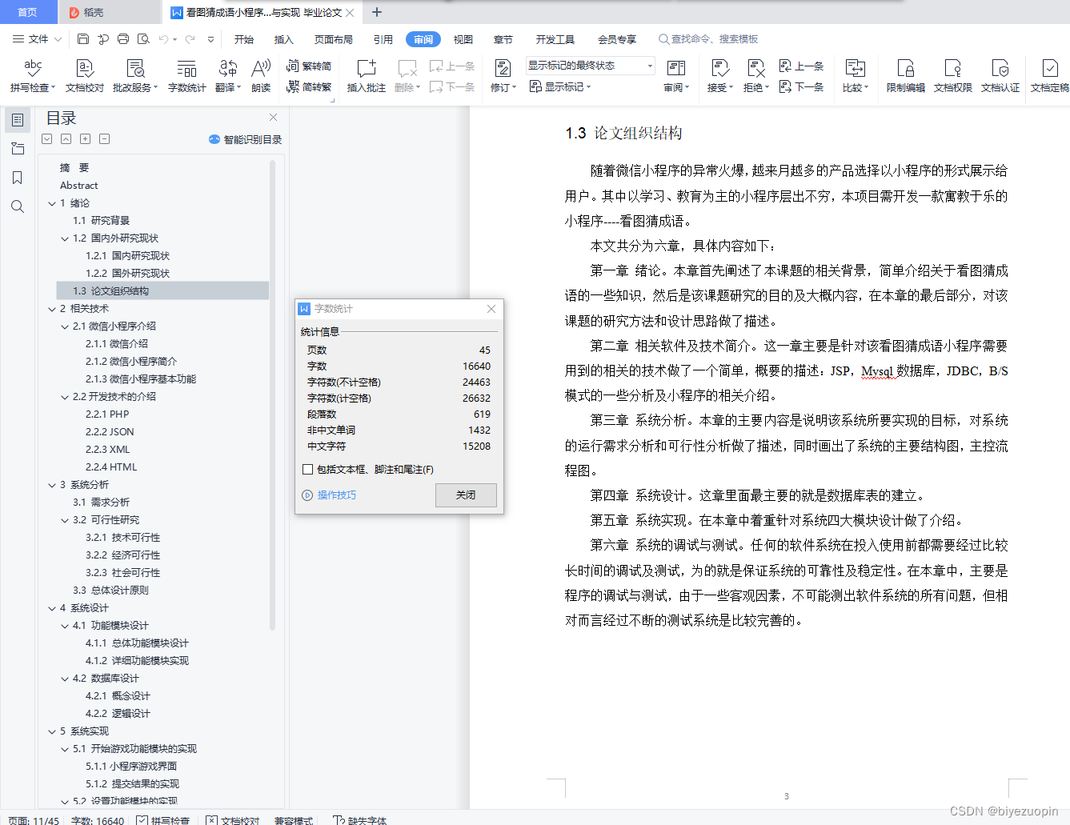Viewport: 1070px width, 825px height.
Task: Open 文档权限 document permissions
Action: click(952, 76)
